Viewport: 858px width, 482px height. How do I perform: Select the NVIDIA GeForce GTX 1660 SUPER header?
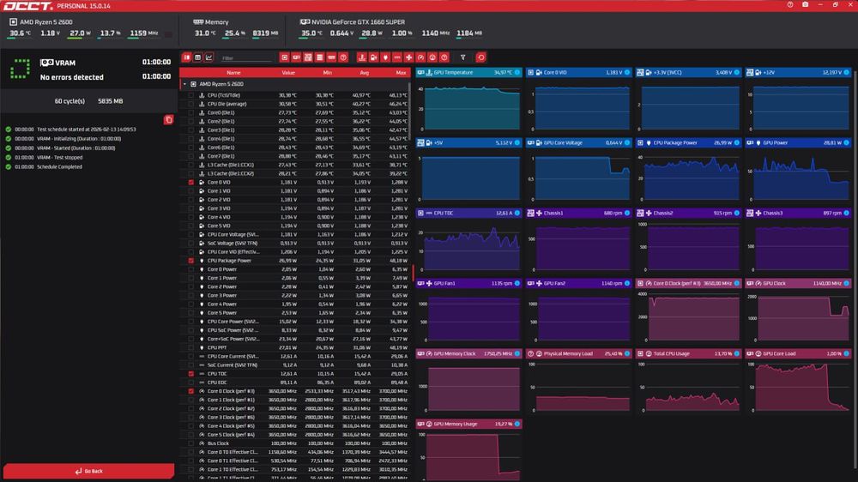[x=353, y=22]
